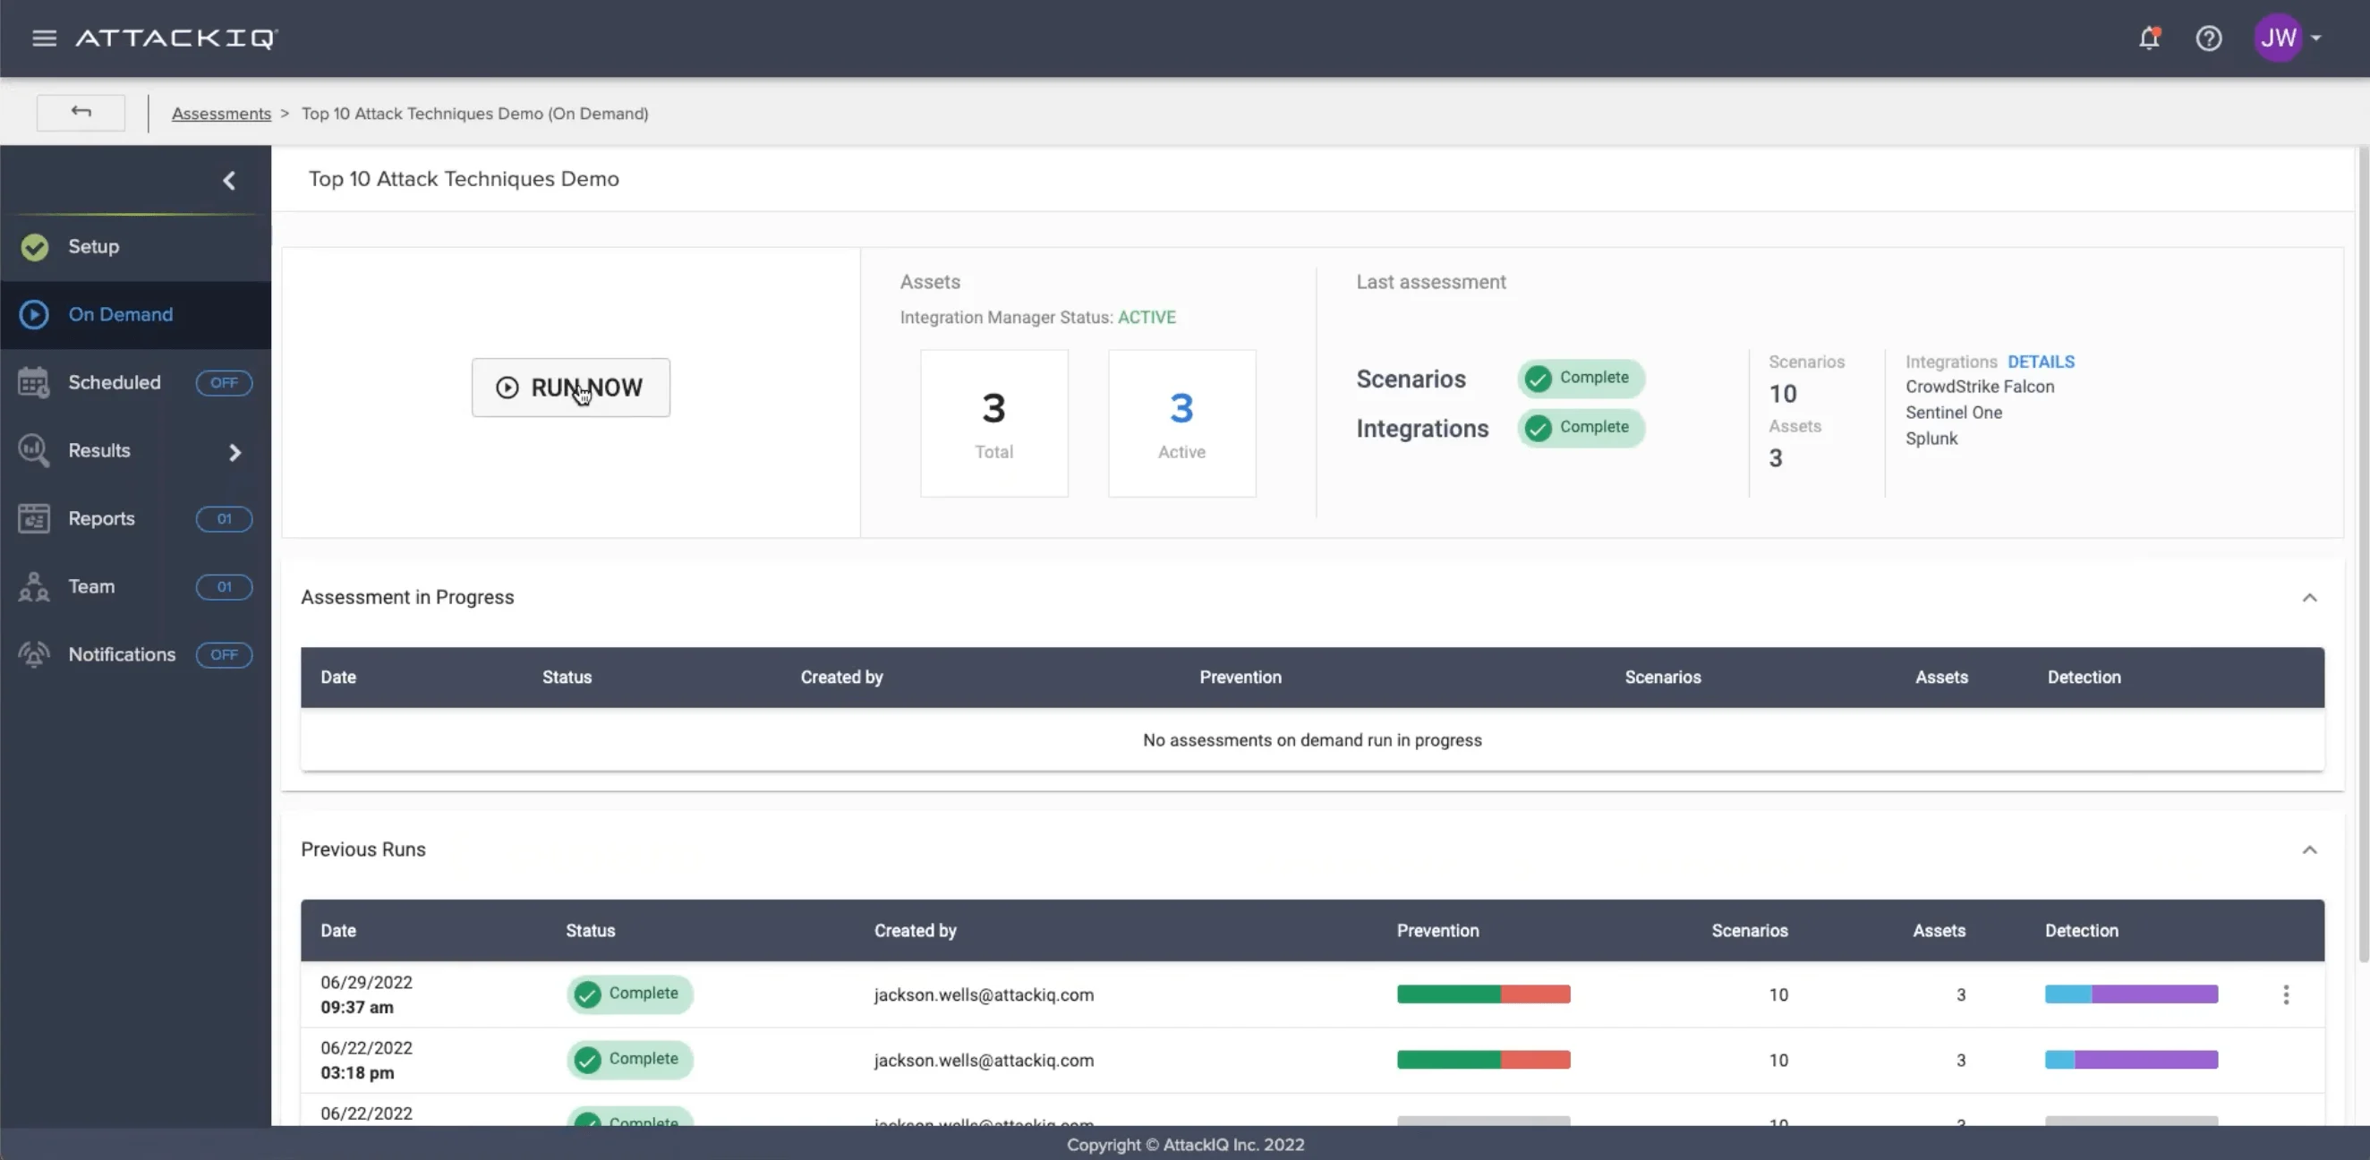Viewport: 2370px width, 1160px height.
Task: Click the Integrations Complete status badge
Action: [x=1581, y=428]
